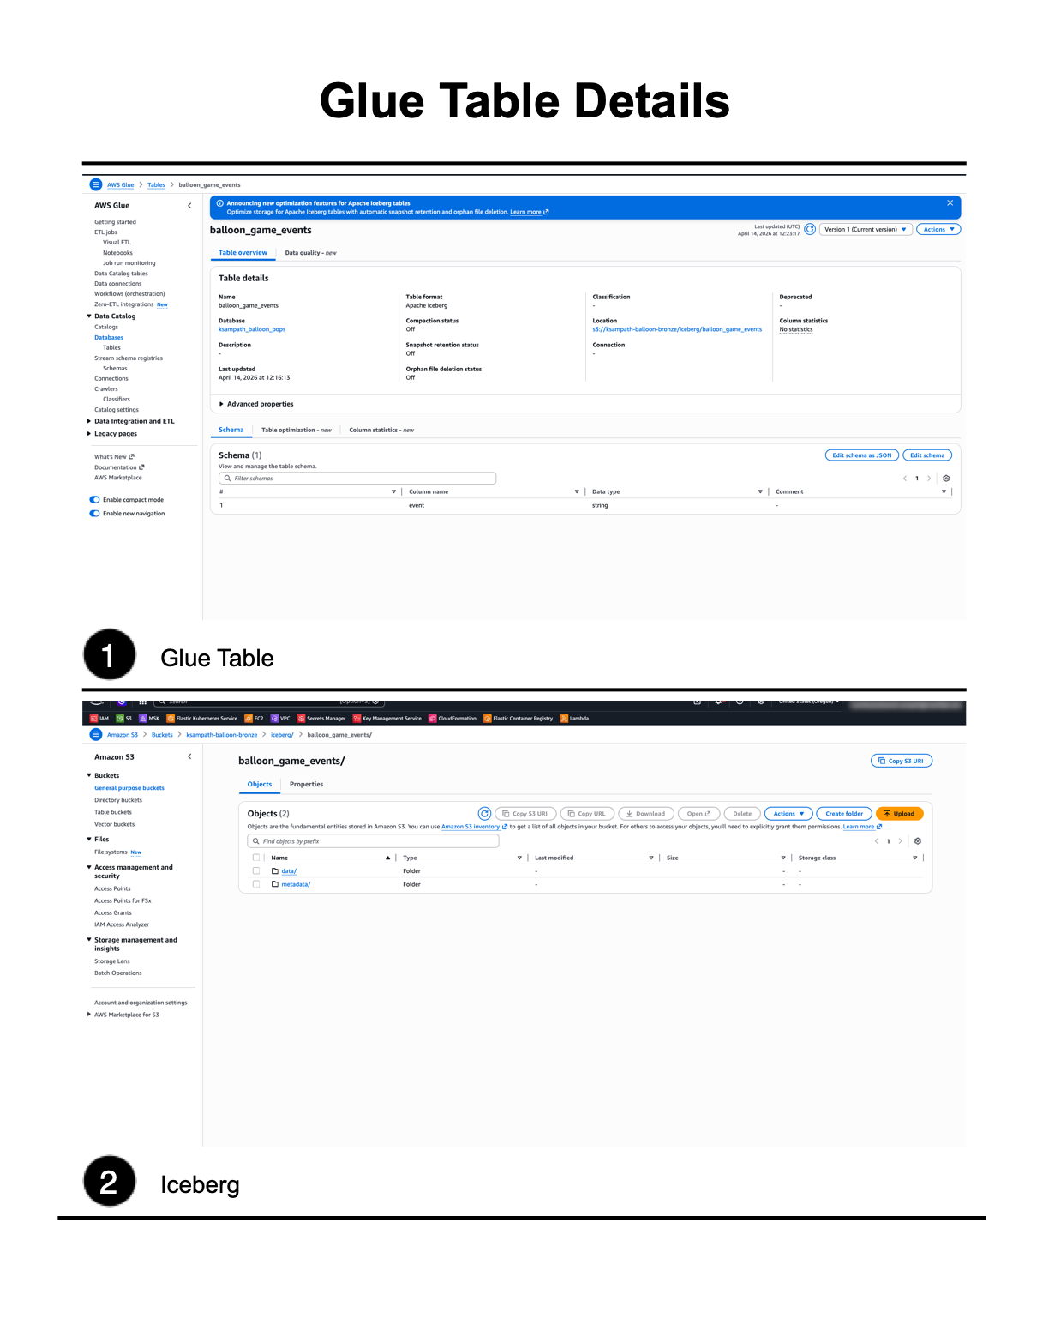Open the AWS Glue hamburger navigation menu icon
Viewport: 1049px width, 1331px height.
(x=96, y=184)
